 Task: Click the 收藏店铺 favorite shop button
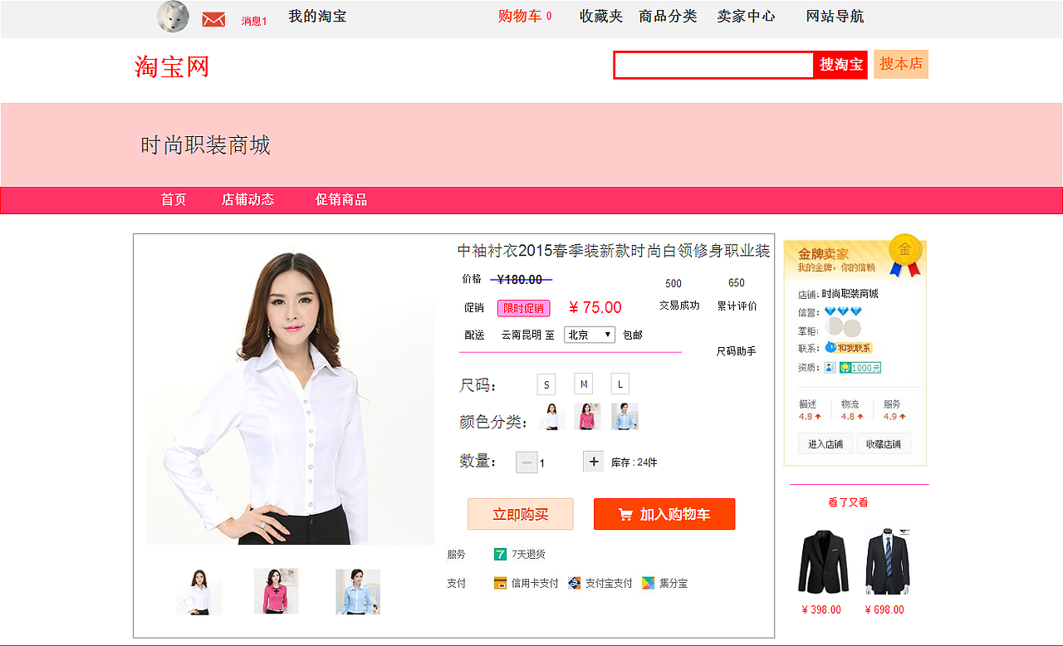pyautogui.click(x=886, y=443)
